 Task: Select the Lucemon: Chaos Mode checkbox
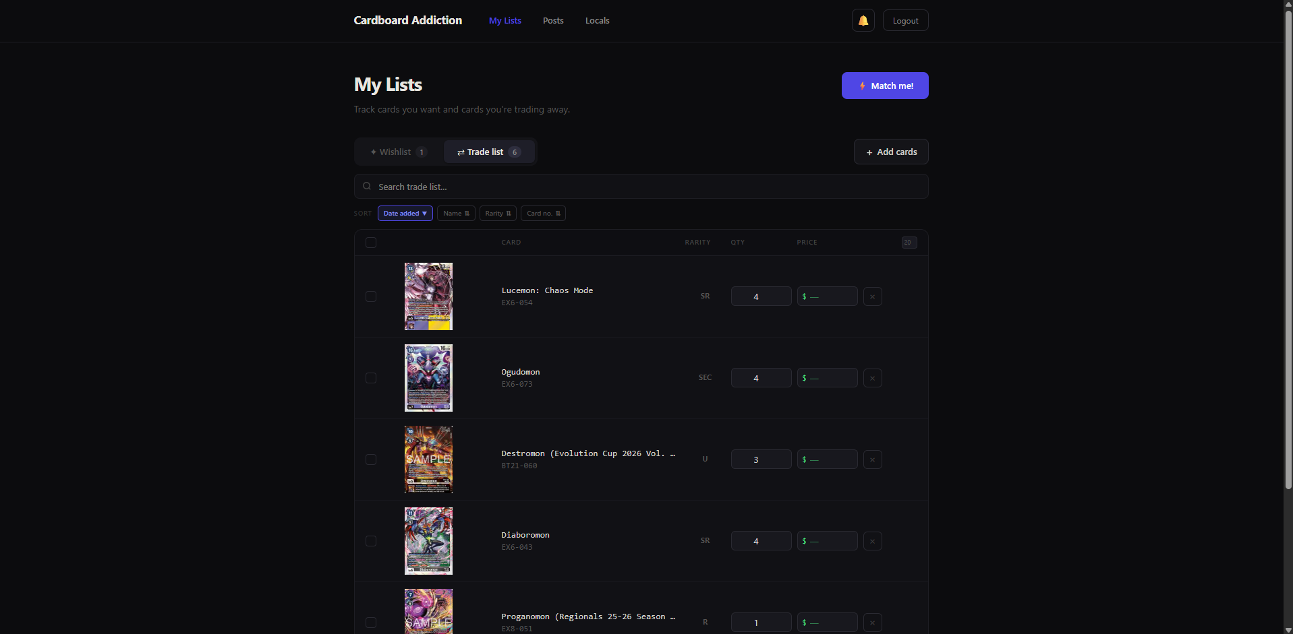click(371, 296)
